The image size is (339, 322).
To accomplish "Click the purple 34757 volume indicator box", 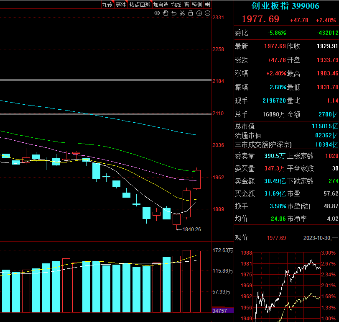I will [x=223, y=311].
